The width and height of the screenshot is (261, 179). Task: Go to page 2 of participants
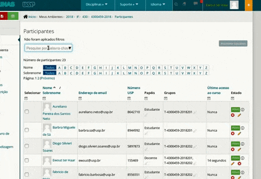pos(38,78)
